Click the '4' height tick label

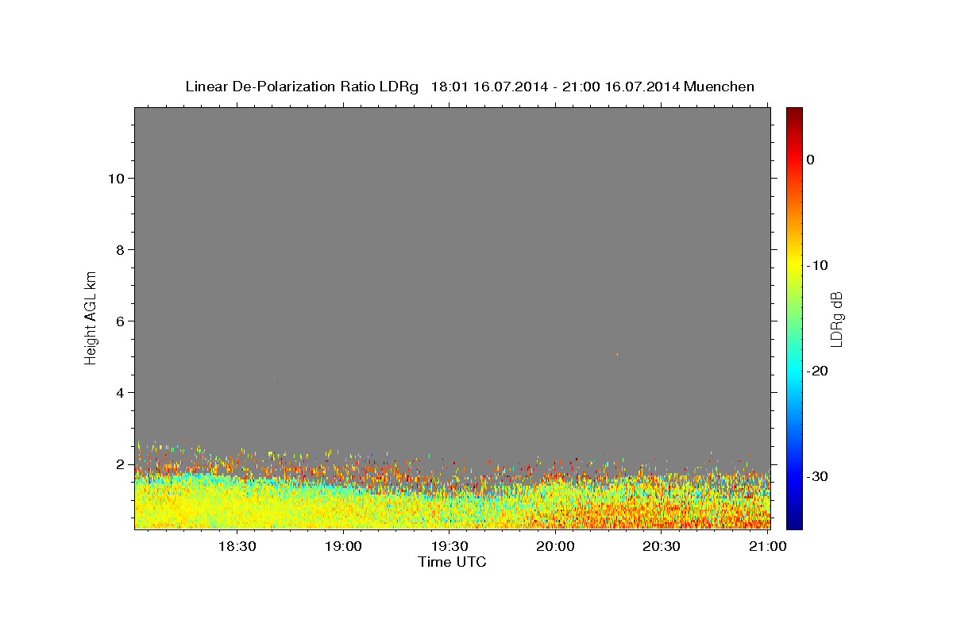click(x=121, y=393)
